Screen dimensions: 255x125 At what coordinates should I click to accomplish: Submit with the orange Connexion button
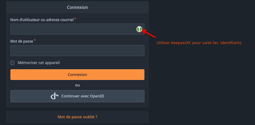(x=77, y=74)
